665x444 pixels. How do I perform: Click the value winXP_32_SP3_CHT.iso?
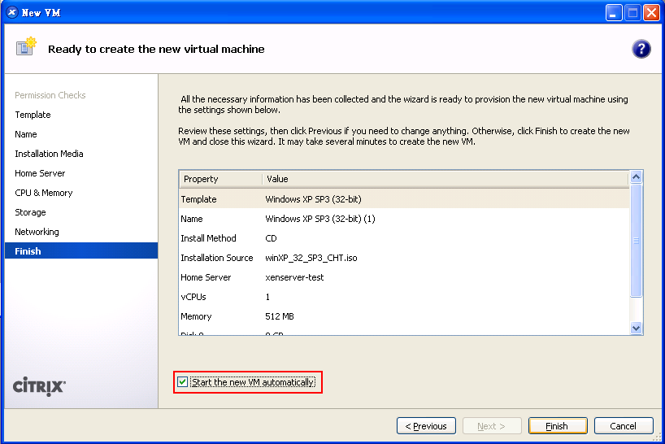pos(311,258)
